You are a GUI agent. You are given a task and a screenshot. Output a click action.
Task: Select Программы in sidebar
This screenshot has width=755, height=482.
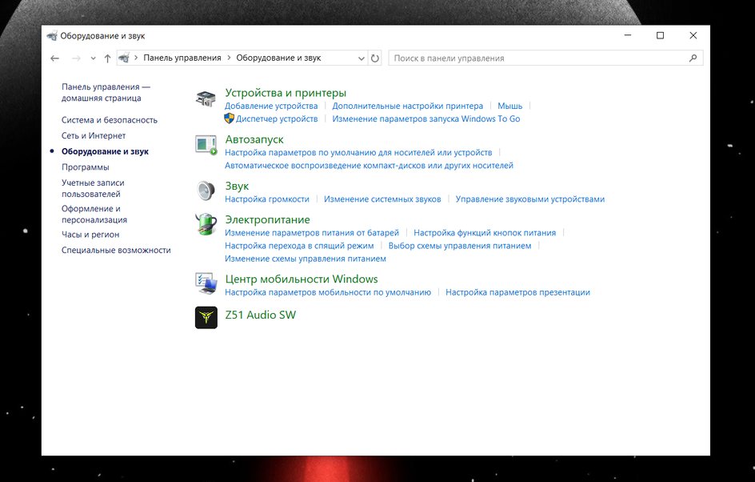pyautogui.click(x=86, y=167)
